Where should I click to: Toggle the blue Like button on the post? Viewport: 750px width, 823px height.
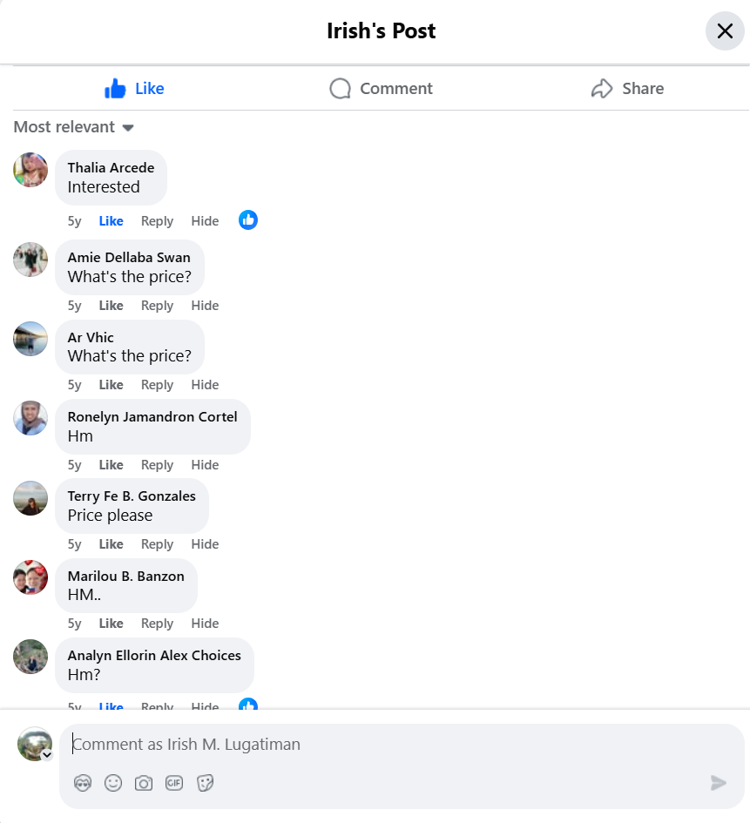click(134, 88)
